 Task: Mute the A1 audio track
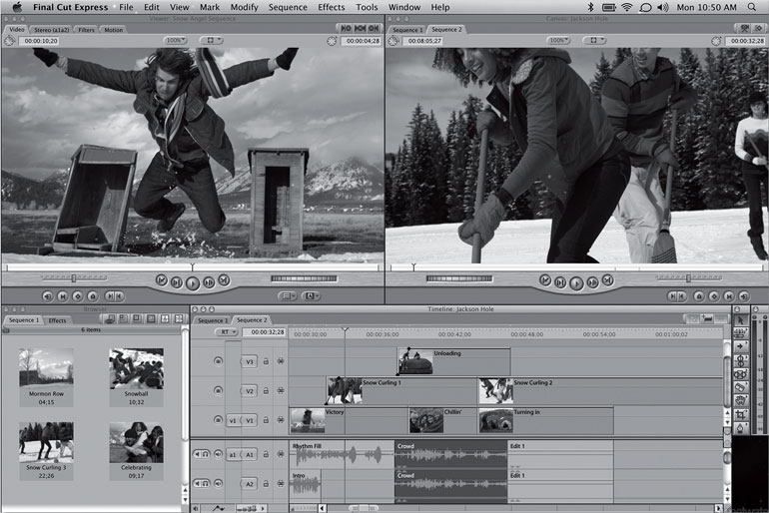pyautogui.click(x=200, y=454)
